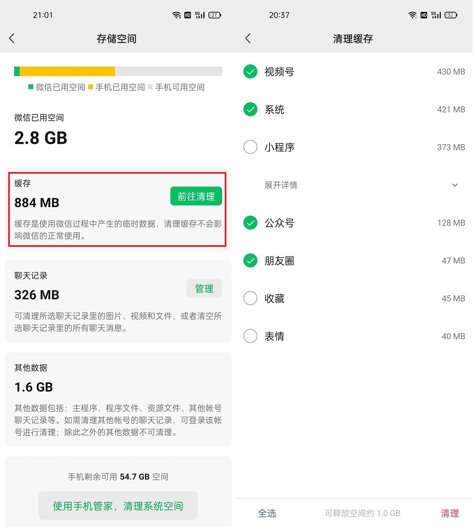The image size is (473, 527).
Task: Tap the 45 MB size for 收藏
Action: tap(453, 299)
